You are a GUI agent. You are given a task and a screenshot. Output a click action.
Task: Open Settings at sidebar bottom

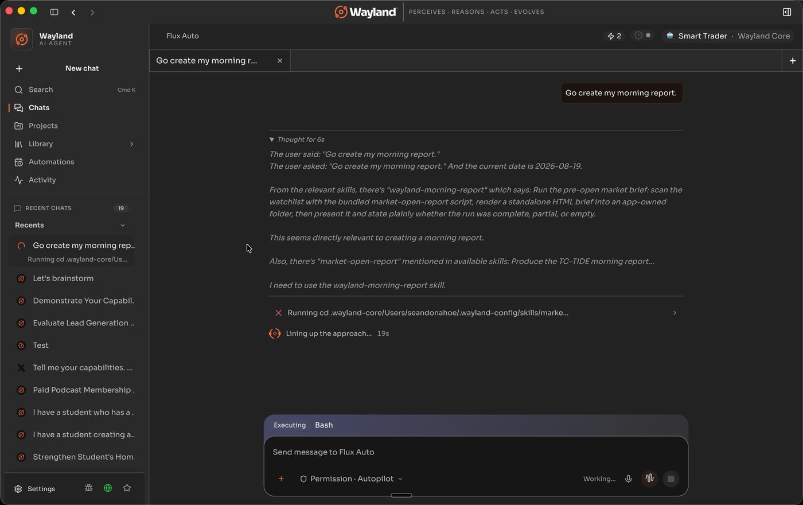(x=35, y=489)
